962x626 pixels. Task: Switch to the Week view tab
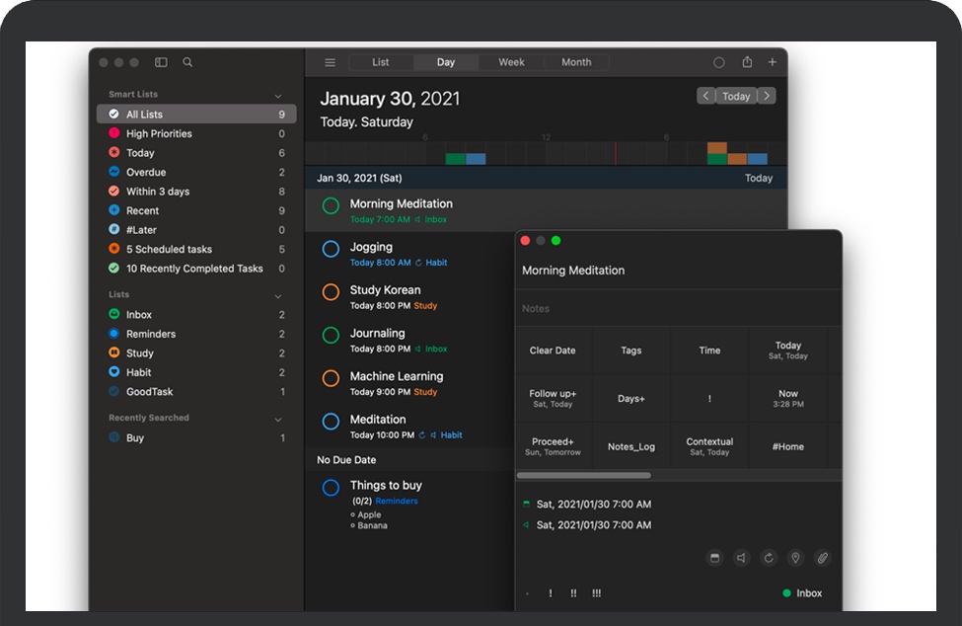(511, 62)
